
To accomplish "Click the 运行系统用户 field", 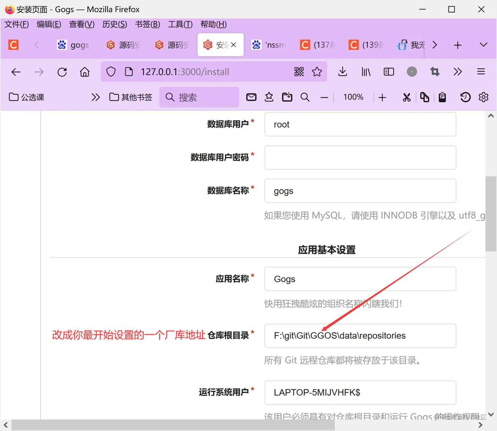I will click(360, 393).
